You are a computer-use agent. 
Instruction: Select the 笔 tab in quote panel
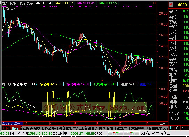[x=171, y=128]
